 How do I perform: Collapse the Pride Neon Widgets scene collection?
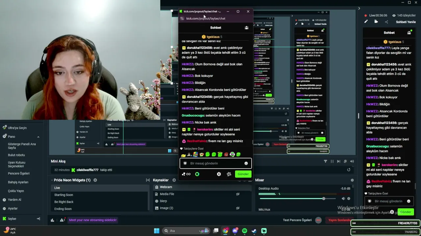[52, 180]
